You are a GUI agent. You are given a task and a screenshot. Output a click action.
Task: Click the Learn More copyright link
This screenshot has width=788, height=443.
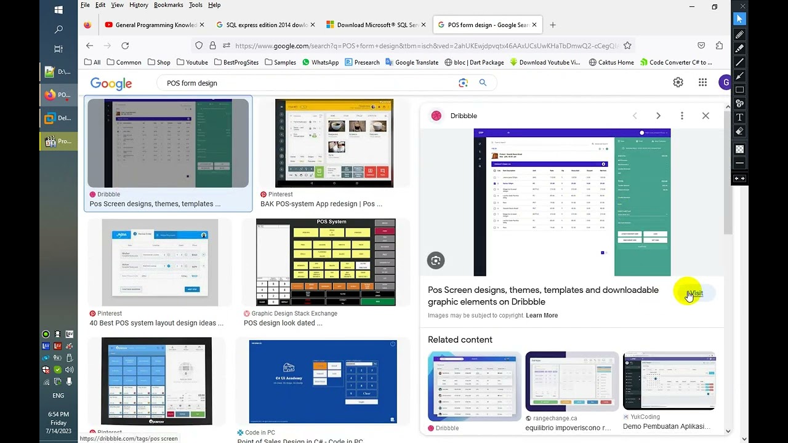(x=542, y=316)
